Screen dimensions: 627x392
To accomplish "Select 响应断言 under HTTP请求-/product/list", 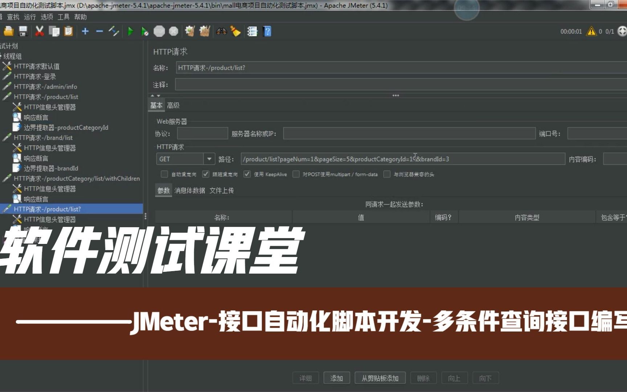I will pos(36,118).
